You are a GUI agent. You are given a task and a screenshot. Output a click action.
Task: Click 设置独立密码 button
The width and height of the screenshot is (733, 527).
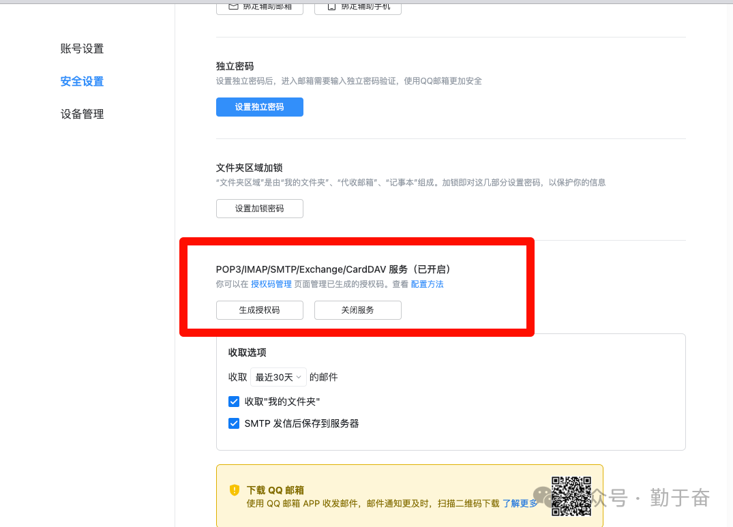[260, 107]
